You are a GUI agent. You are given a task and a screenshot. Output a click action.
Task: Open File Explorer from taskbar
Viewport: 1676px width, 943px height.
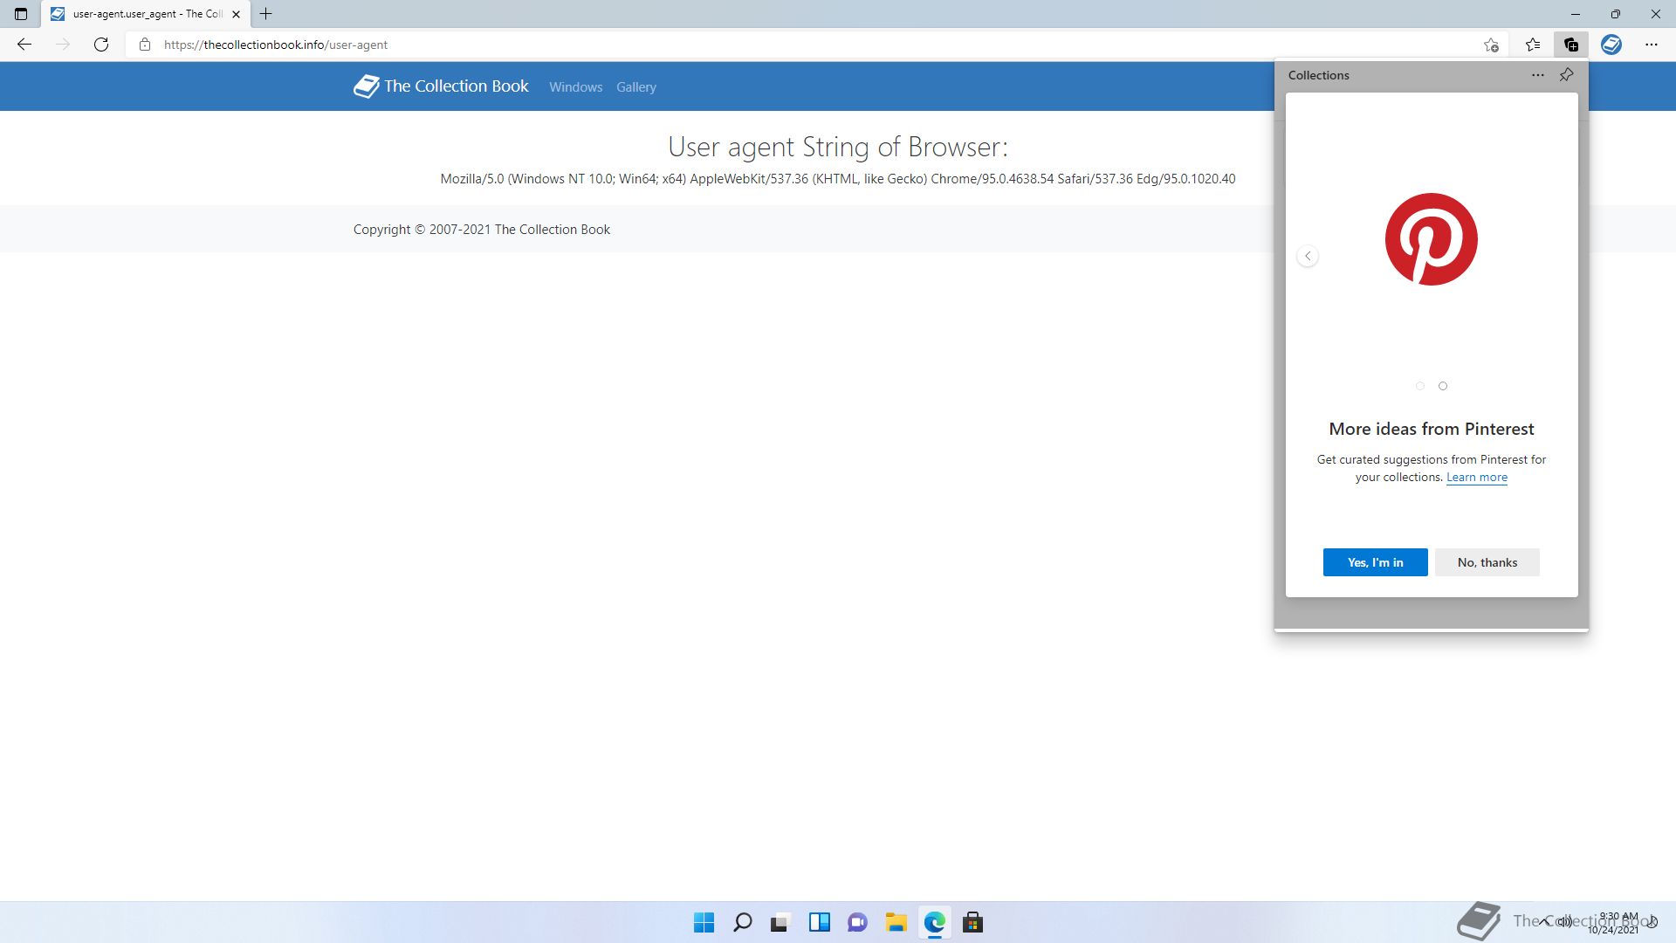point(896,923)
